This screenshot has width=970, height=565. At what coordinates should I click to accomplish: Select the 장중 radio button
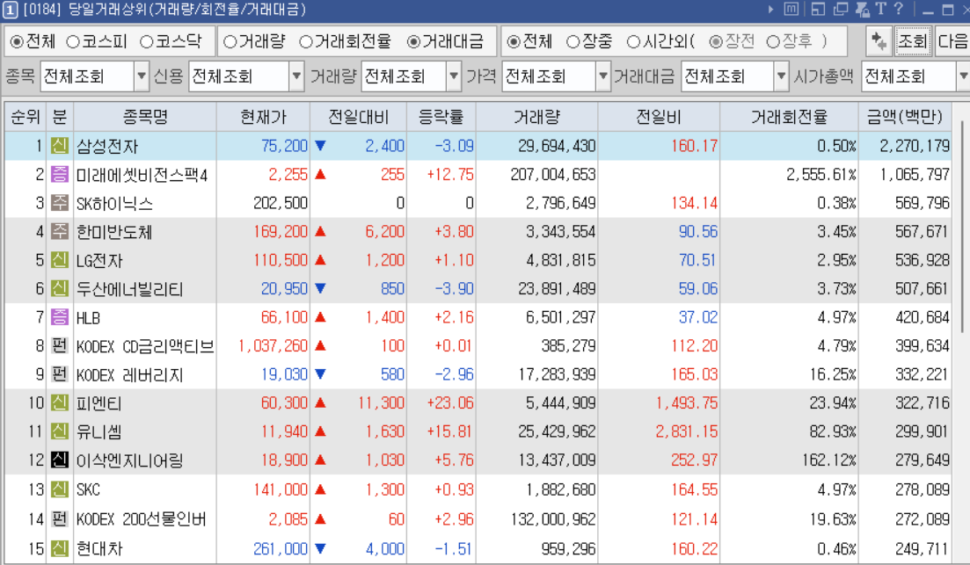coord(573,41)
